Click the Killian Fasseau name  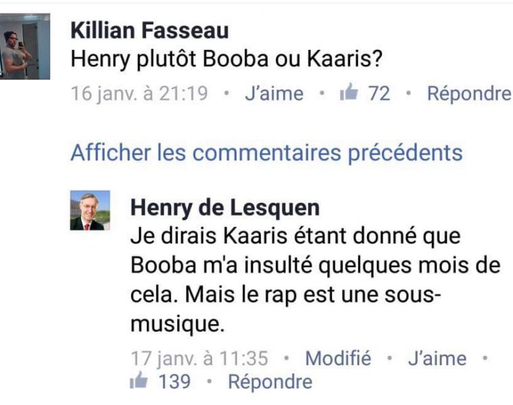(x=149, y=30)
